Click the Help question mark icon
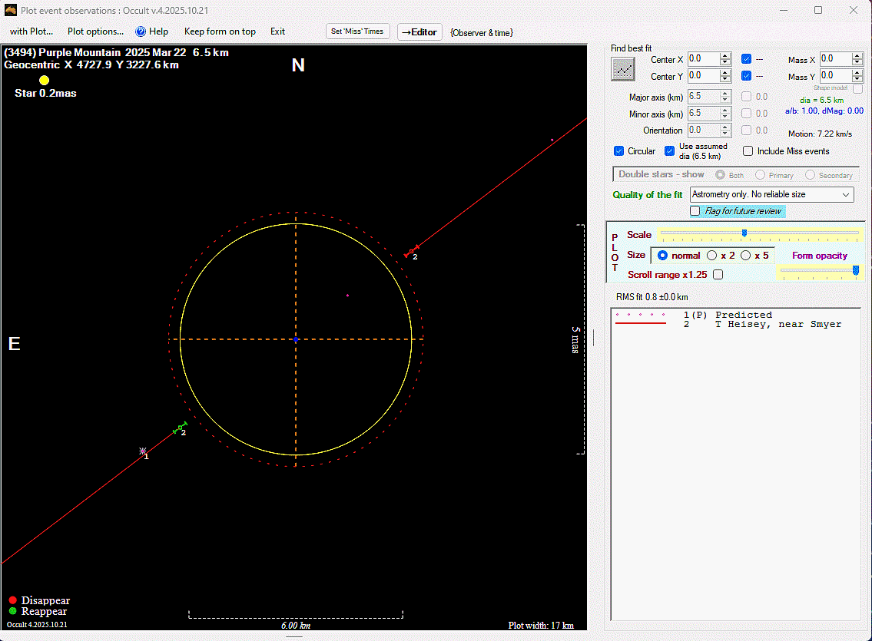The width and height of the screenshot is (872, 641). tap(141, 31)
